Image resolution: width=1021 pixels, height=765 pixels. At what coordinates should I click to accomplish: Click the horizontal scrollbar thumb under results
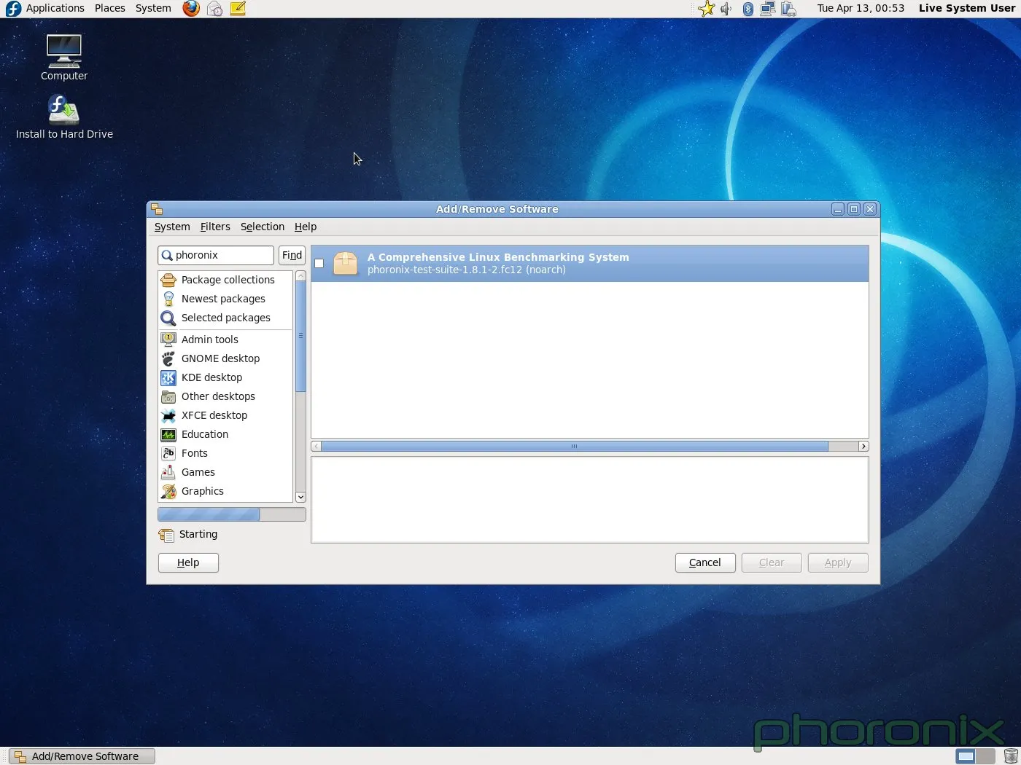575,446
